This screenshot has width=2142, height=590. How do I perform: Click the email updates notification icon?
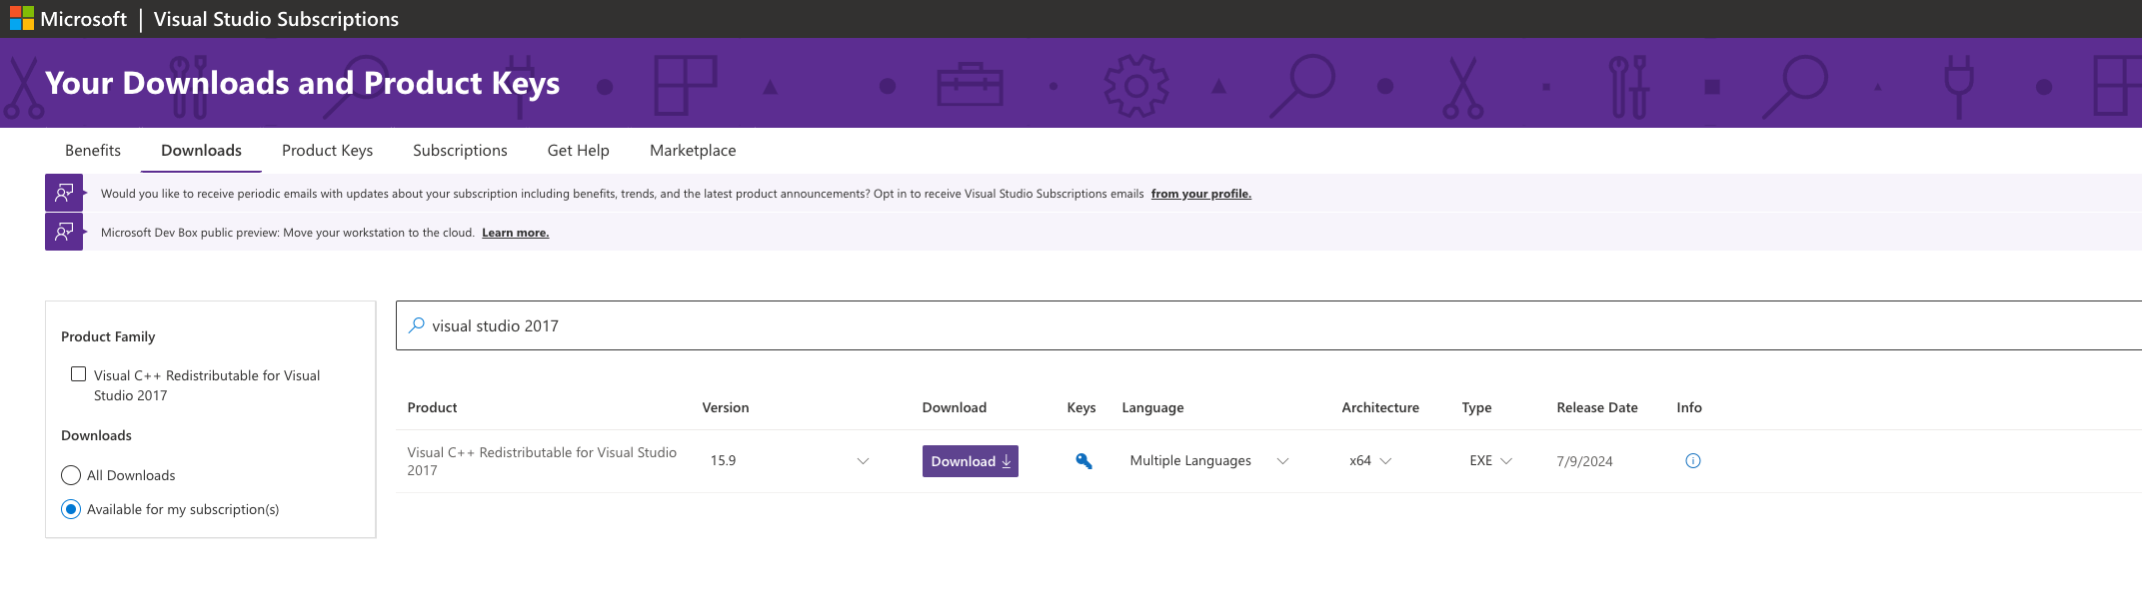(64, 193)
